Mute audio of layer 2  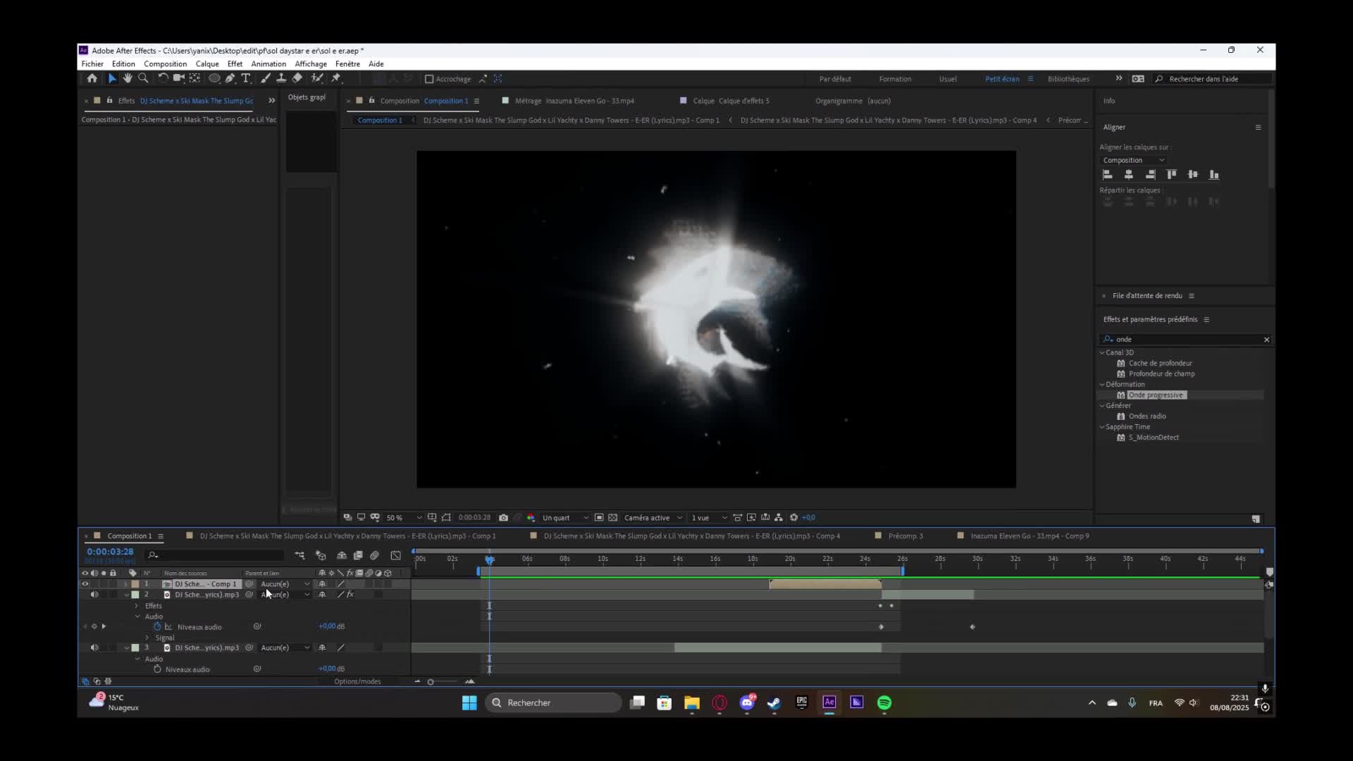click(94, 595)
